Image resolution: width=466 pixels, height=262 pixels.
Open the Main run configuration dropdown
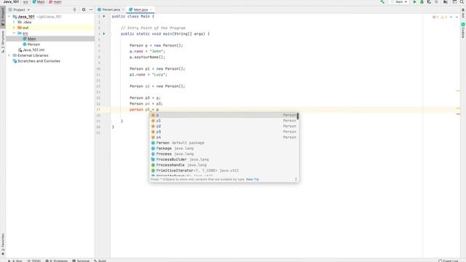tap(399, 2)
